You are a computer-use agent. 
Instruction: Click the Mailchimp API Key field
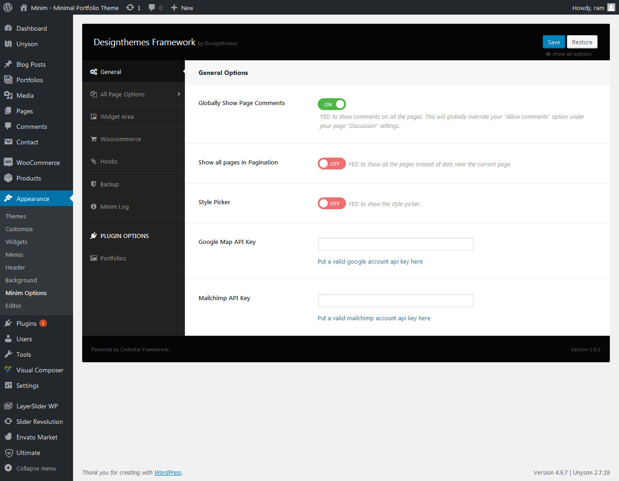point(395,301)
